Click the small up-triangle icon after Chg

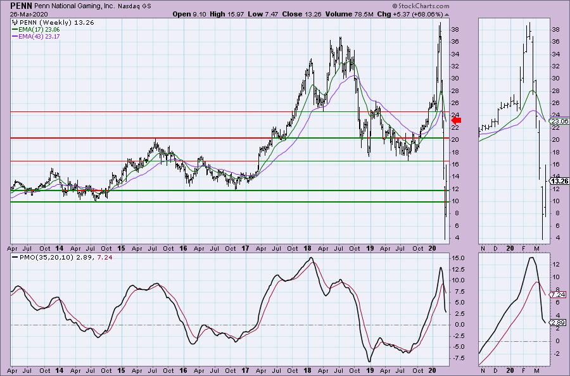point(446,15)
